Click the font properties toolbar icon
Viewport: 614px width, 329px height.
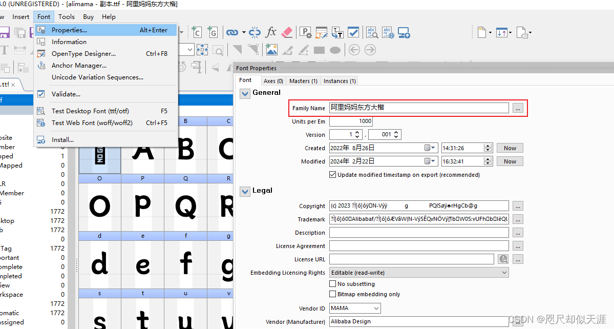click(305, 32)
